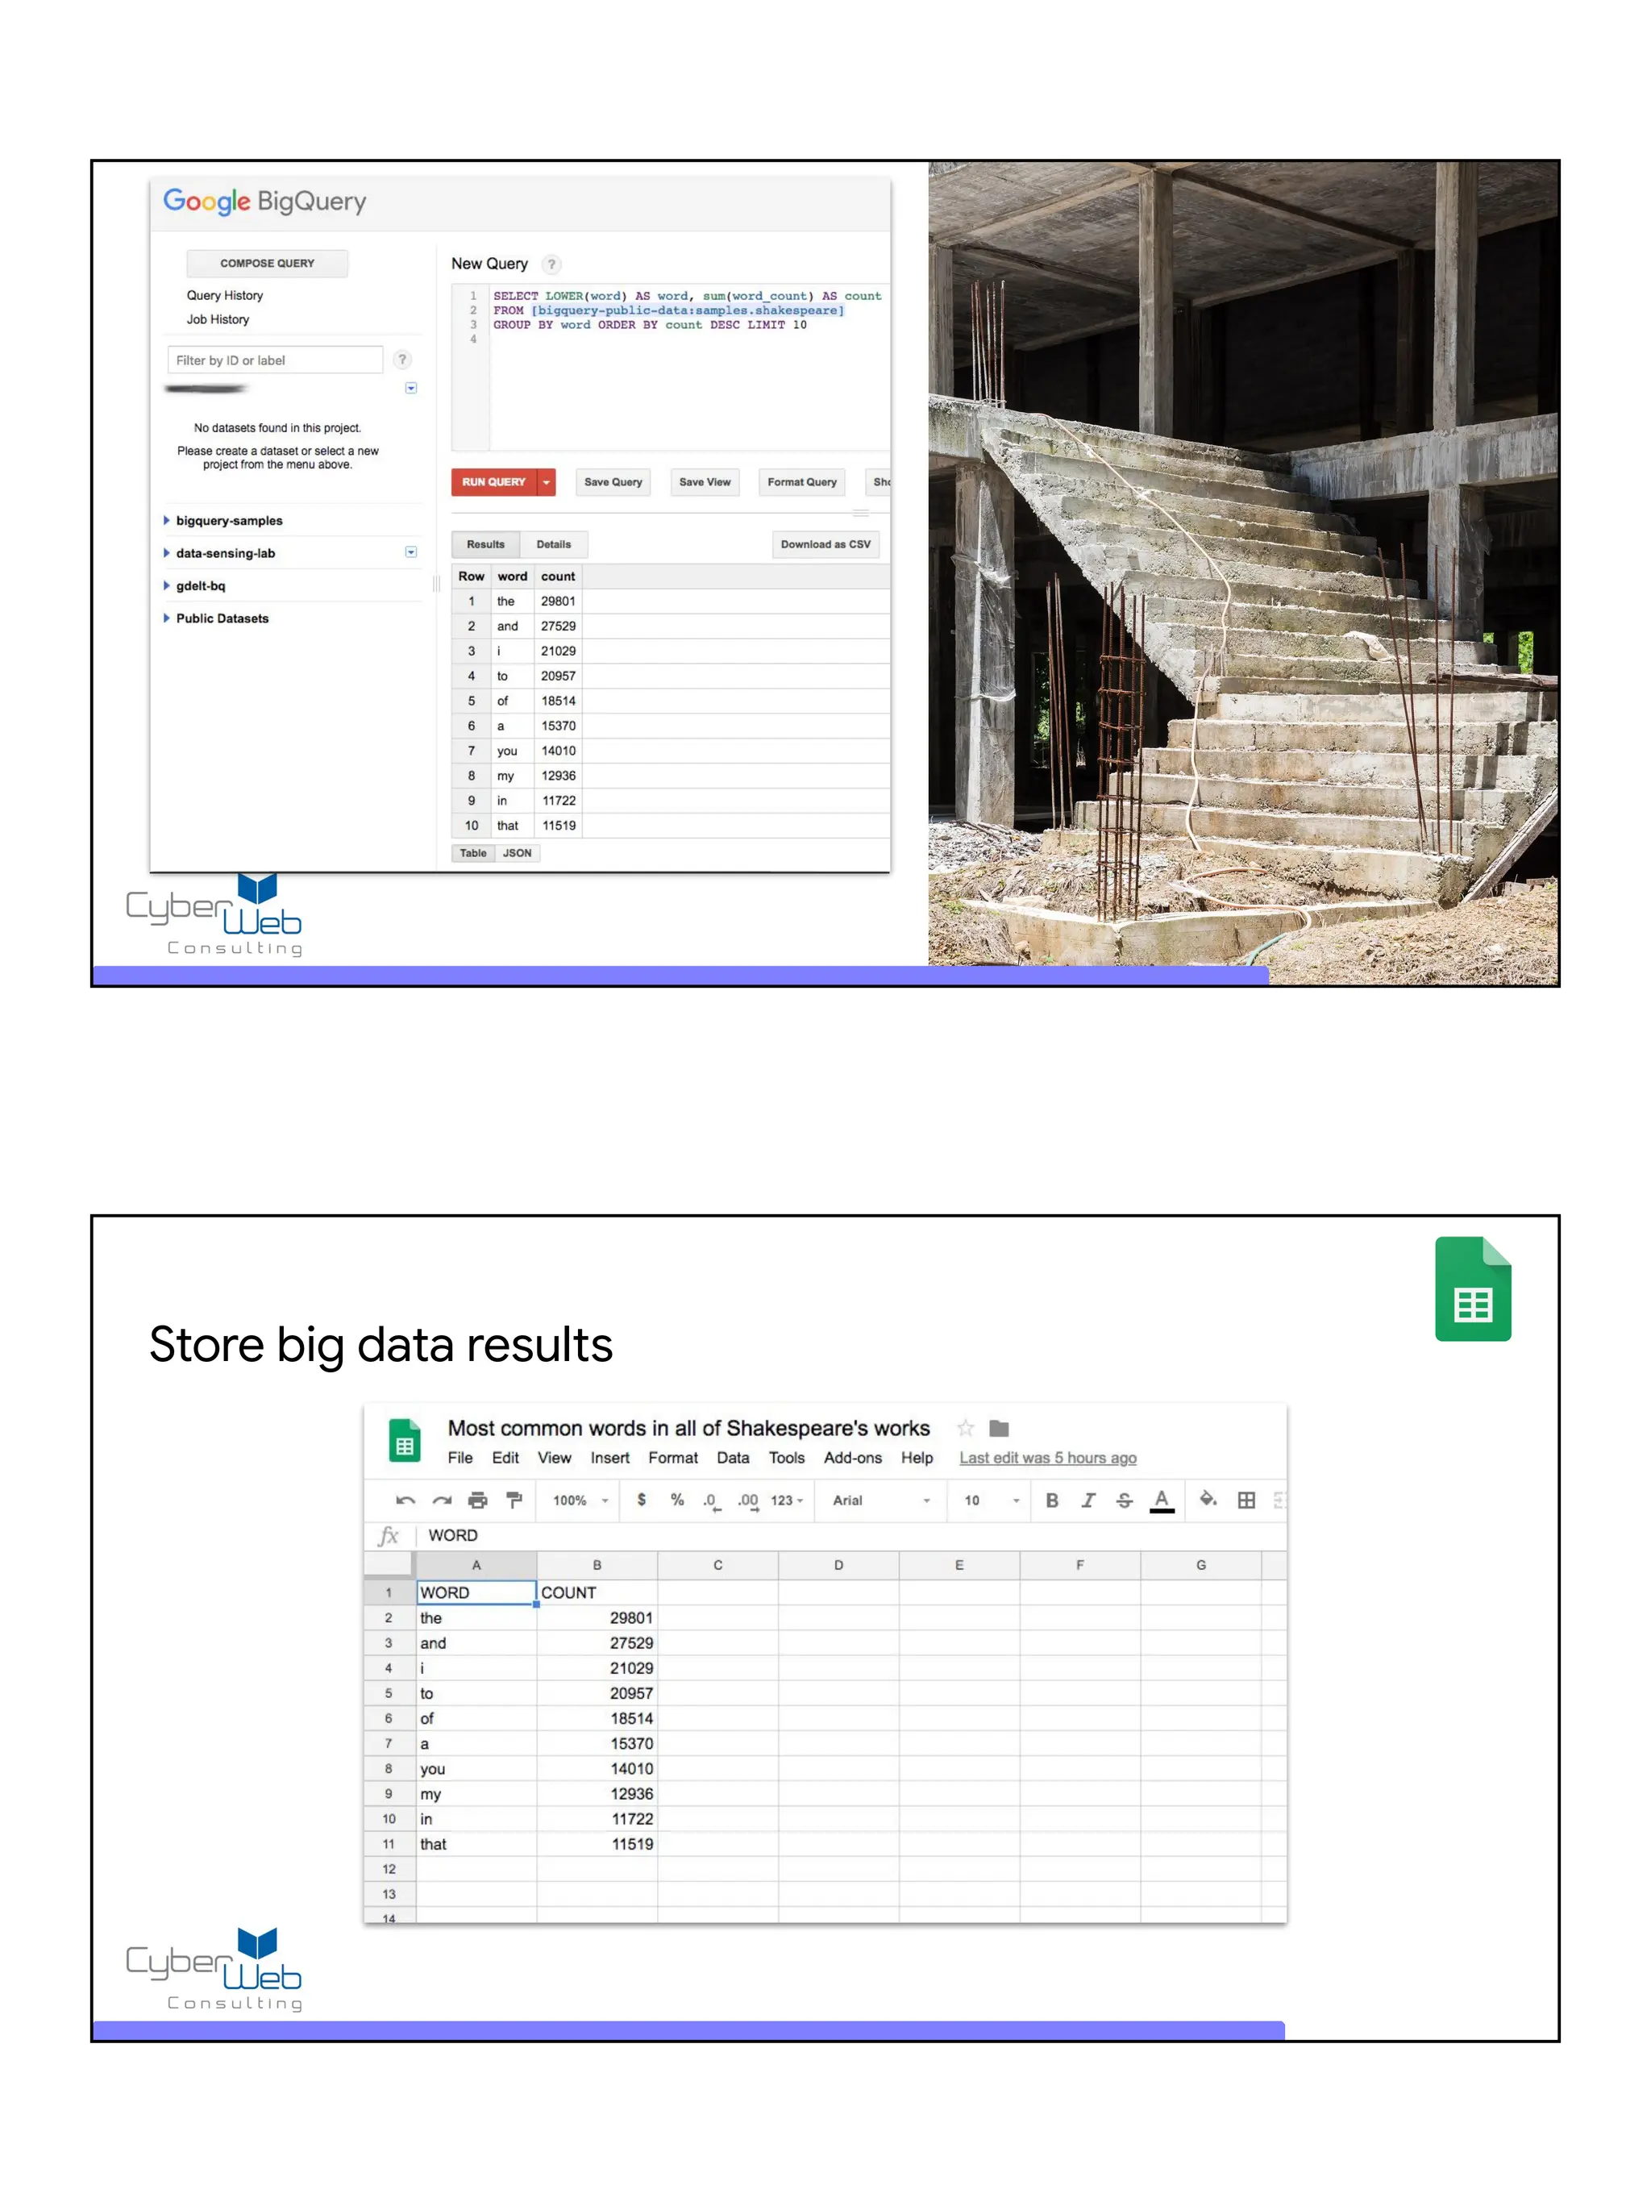Expand the bigquery-samples project

[166, 521]
